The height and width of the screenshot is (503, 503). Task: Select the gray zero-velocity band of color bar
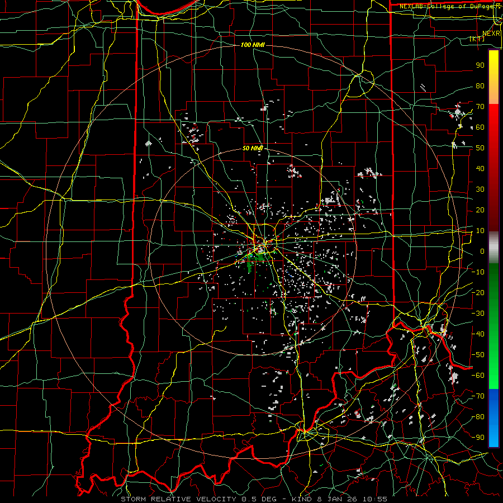pyautogui.click(x=493, y=248)
